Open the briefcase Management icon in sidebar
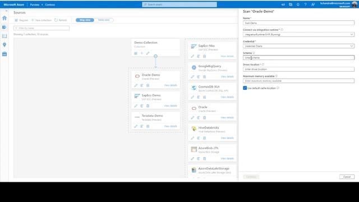359x202 pixels. point(4,54)
